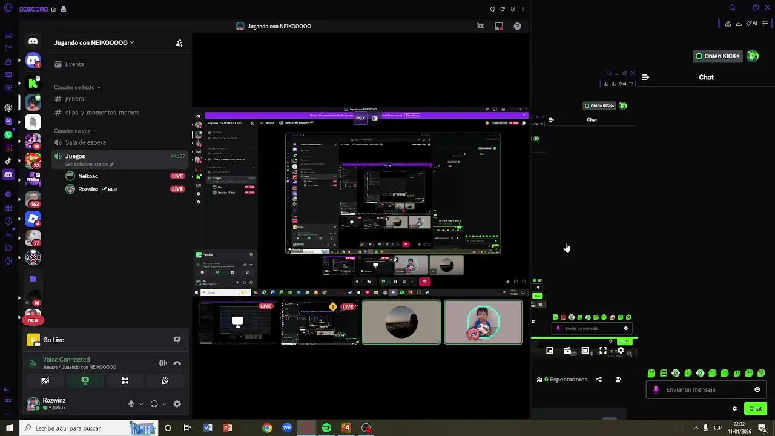Reload Discord sidebar panel icon
This screenshot has width=775, height=436.
[x=503, y=9]
